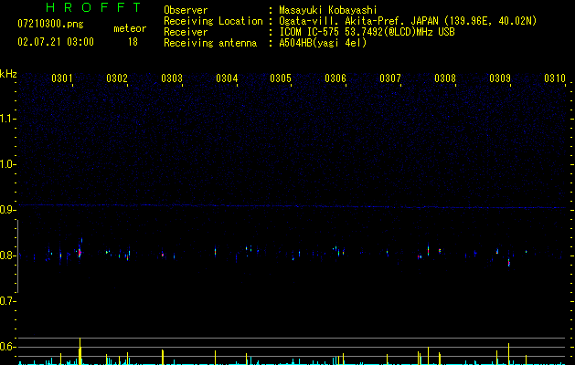Screen dimensions: 575x365
Task: Click the 0307 time marker
Action: coord(390,78)
